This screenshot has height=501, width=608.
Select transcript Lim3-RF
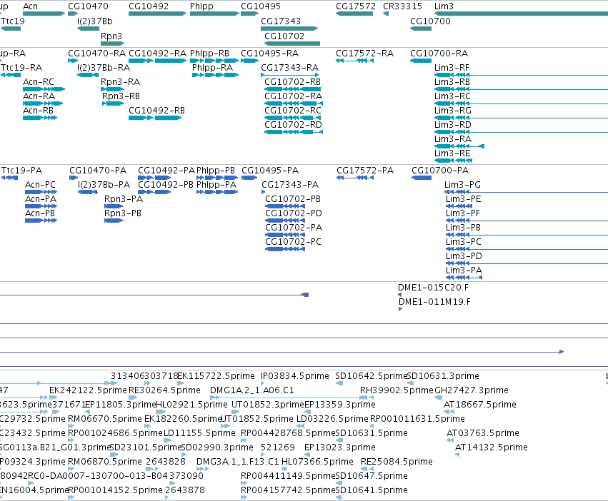pos(452,68)
